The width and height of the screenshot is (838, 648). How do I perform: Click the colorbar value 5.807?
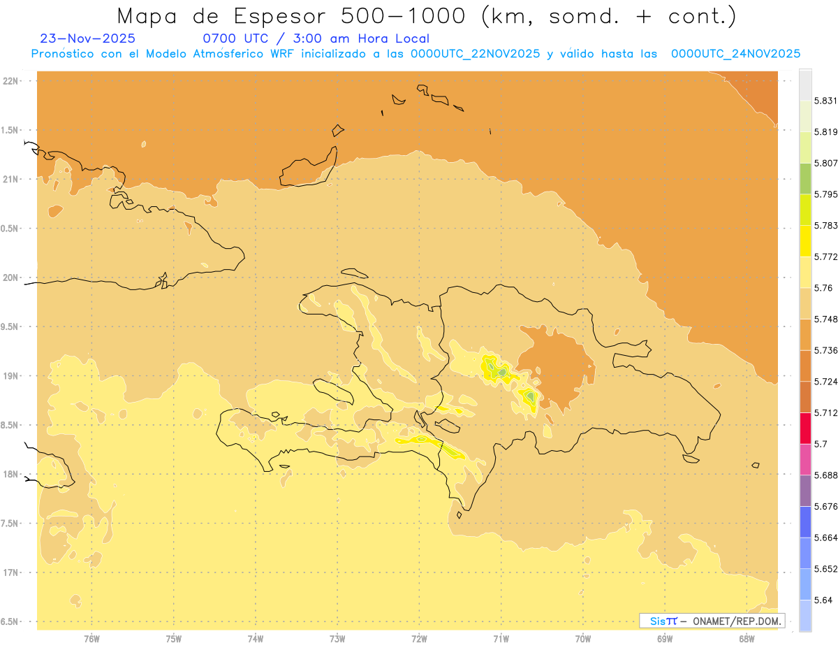tap(825, 163)
